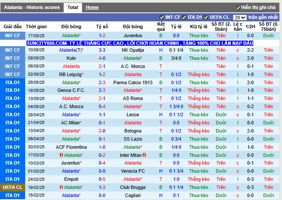Screen dimensions: 282x200
Task: Select ITA D1 league cell on 15/02/25 row
Action: pyautogui.click(x=12, y=195)
